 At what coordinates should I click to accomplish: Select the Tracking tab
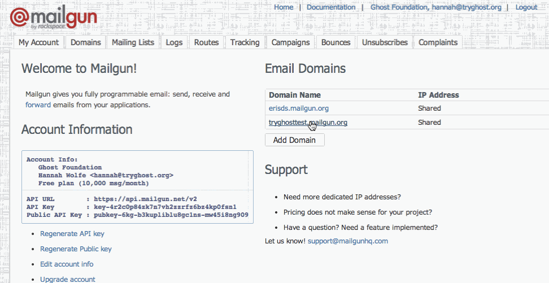coord(245,42)
